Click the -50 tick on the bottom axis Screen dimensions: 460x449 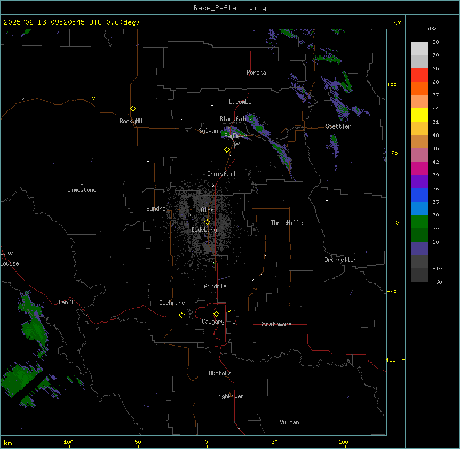[136, 442]
